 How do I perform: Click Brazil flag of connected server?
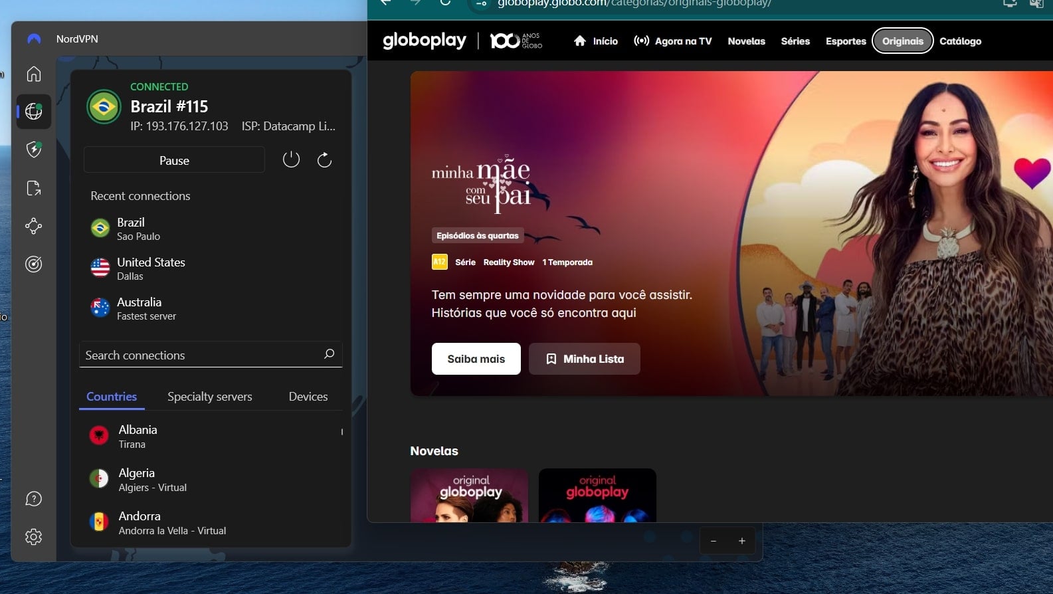(104, 106)
